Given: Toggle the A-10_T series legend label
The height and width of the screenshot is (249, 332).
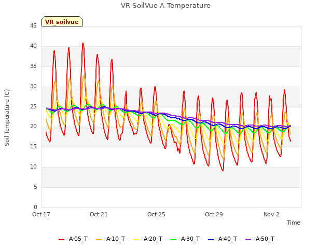Looking at the screenshot, I should tap(115, 239).
